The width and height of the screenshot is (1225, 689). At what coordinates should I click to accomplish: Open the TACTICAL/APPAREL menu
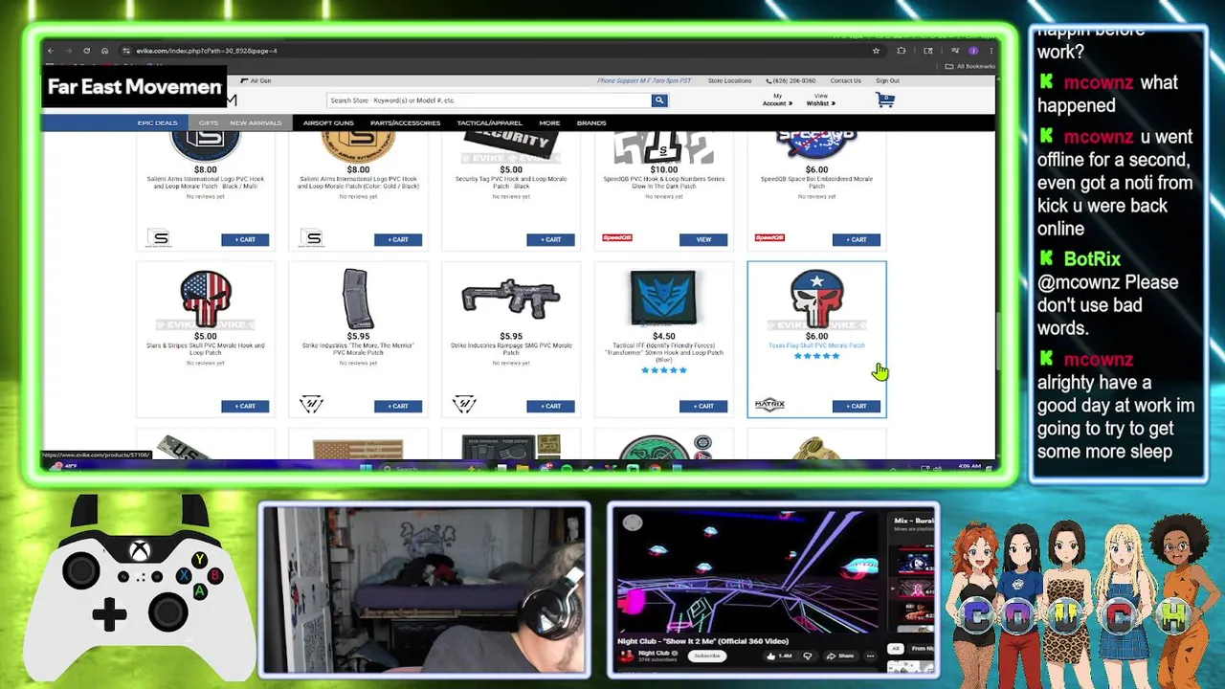489,122
